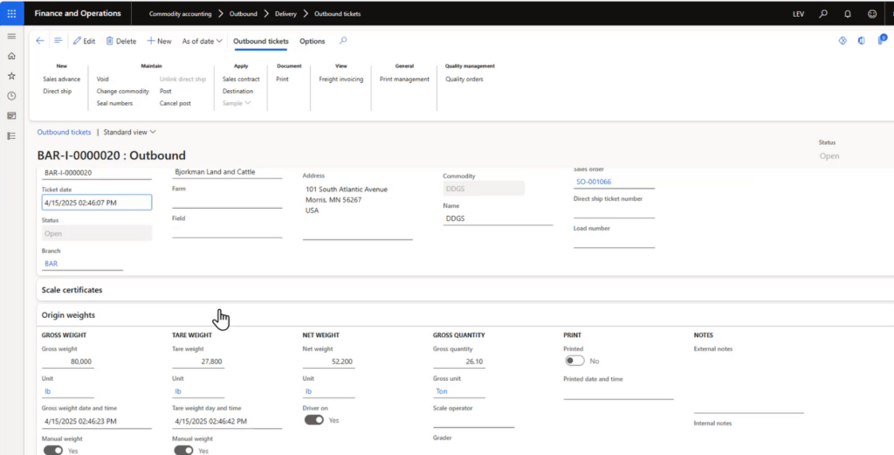Screen dimensions: 894x455
Task: Click the Farm input field
Action: pos(227,202)
